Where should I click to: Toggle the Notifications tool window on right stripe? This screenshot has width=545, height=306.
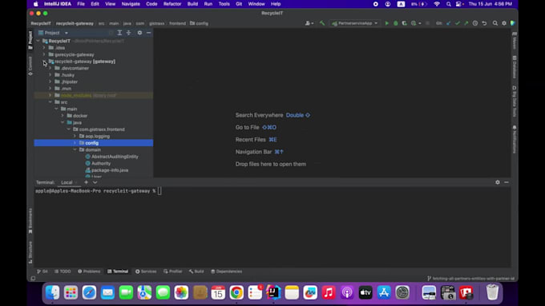(x=515, y=139)
